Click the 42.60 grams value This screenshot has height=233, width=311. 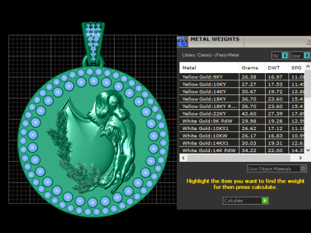click(249, 114)
